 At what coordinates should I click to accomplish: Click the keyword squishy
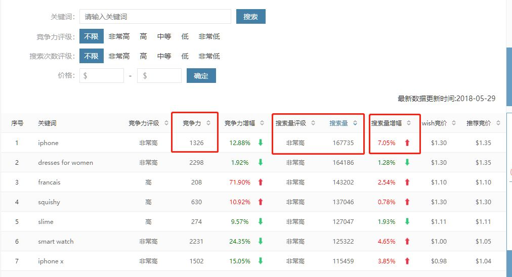(49, 202)
